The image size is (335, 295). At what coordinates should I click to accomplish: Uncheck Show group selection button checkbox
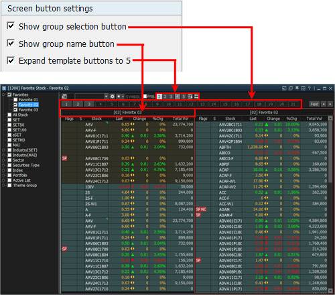pos(11,26)
